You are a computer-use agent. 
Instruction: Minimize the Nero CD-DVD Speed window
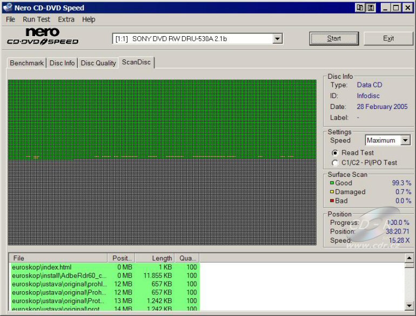(386, 8)
